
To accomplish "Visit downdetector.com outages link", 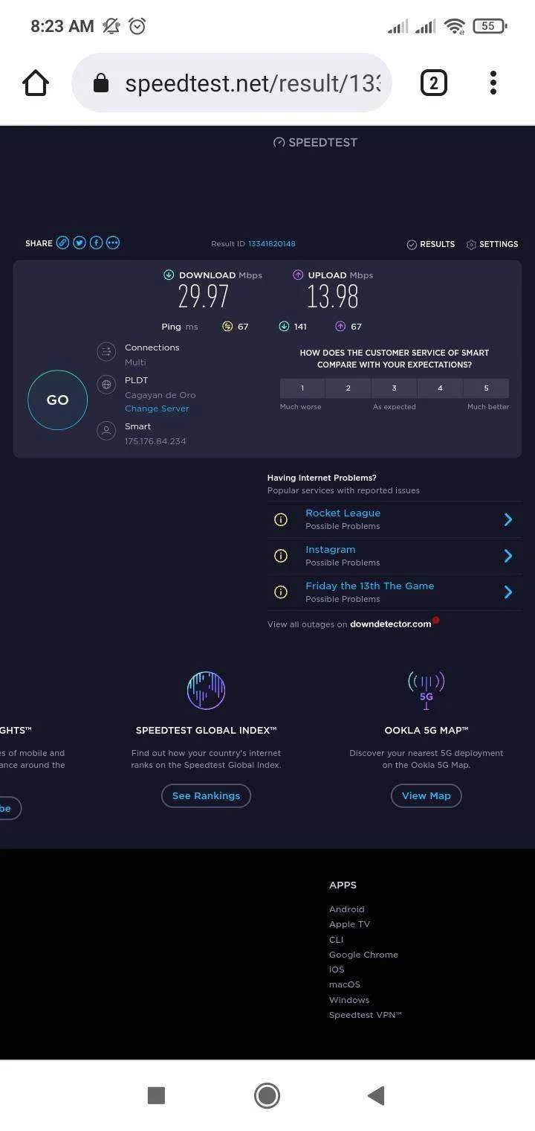I will coord(391,624).
